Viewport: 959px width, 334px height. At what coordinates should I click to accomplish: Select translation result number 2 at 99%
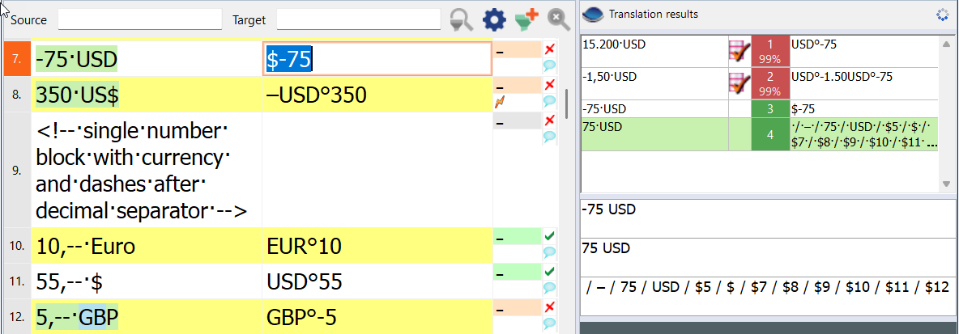(x=770, y=83)
